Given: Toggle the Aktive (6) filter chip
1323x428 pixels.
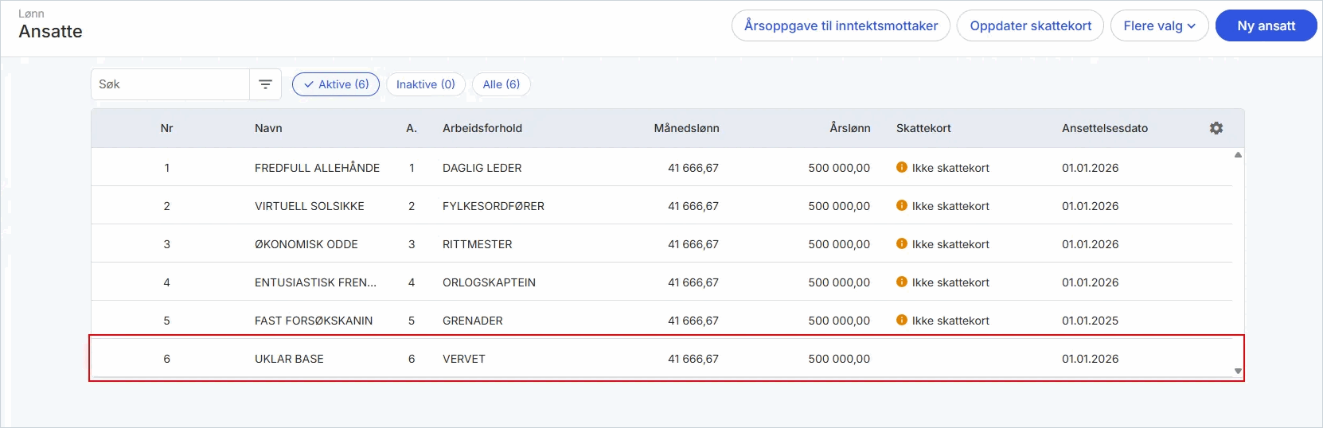Looking at the screenshot, I should 336,84.
